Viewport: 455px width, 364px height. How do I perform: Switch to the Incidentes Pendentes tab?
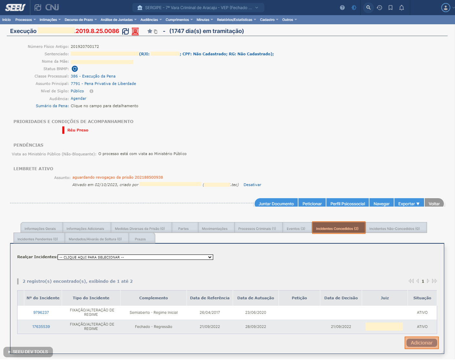point(39,238)
